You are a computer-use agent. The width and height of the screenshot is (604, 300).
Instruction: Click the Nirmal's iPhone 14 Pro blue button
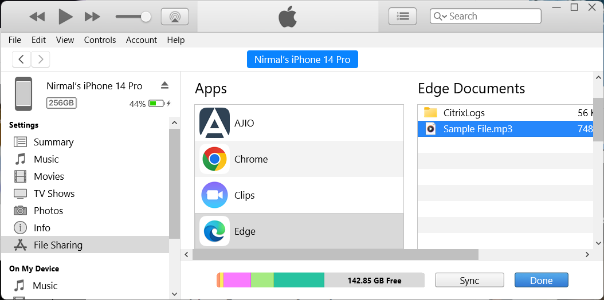(x=303, y=60)
